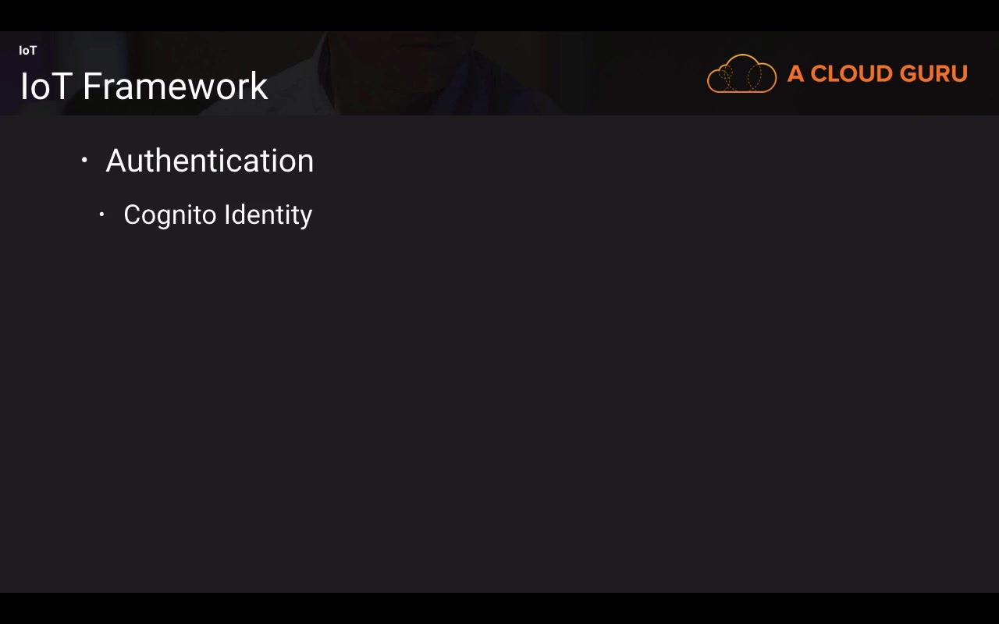Viewport: 999px width, 624px height.
Task: Click the IoT Framework slide title
Action: [144, 86]
